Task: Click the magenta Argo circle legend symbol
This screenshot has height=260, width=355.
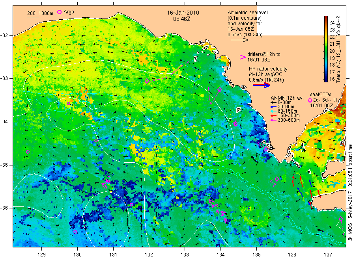Action: 59,12
